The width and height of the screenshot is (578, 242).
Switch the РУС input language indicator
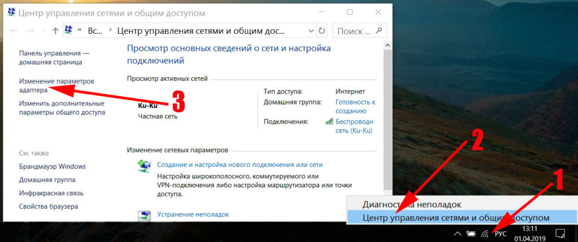coord(501,233)
